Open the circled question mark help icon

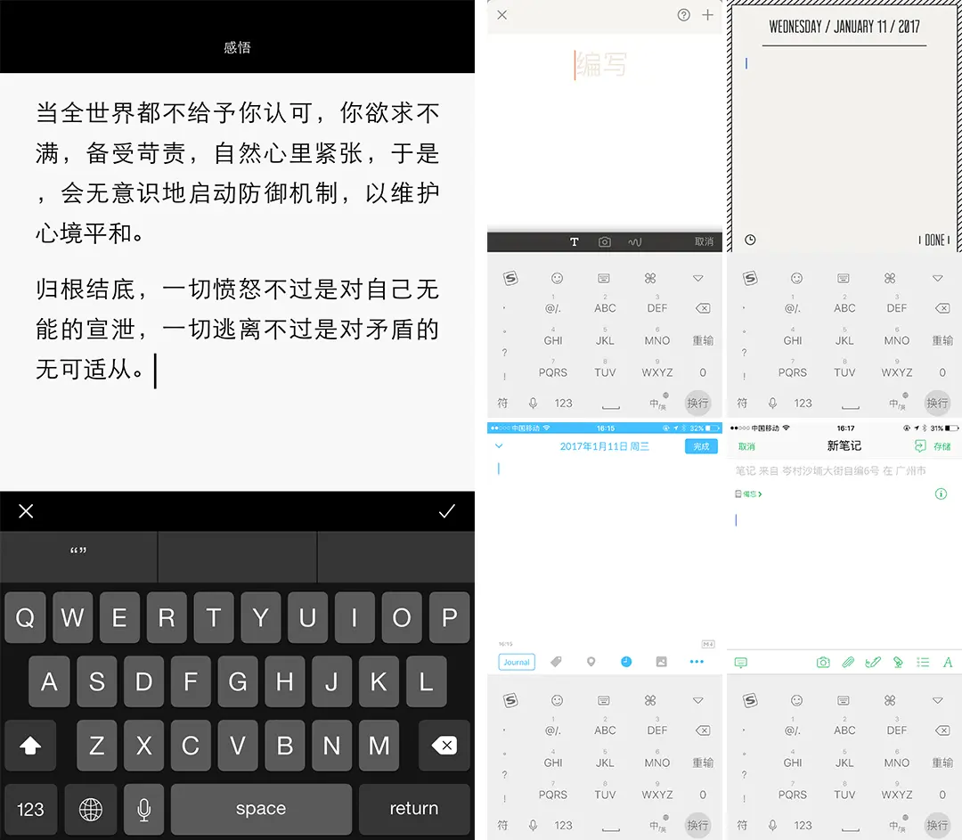684,15
